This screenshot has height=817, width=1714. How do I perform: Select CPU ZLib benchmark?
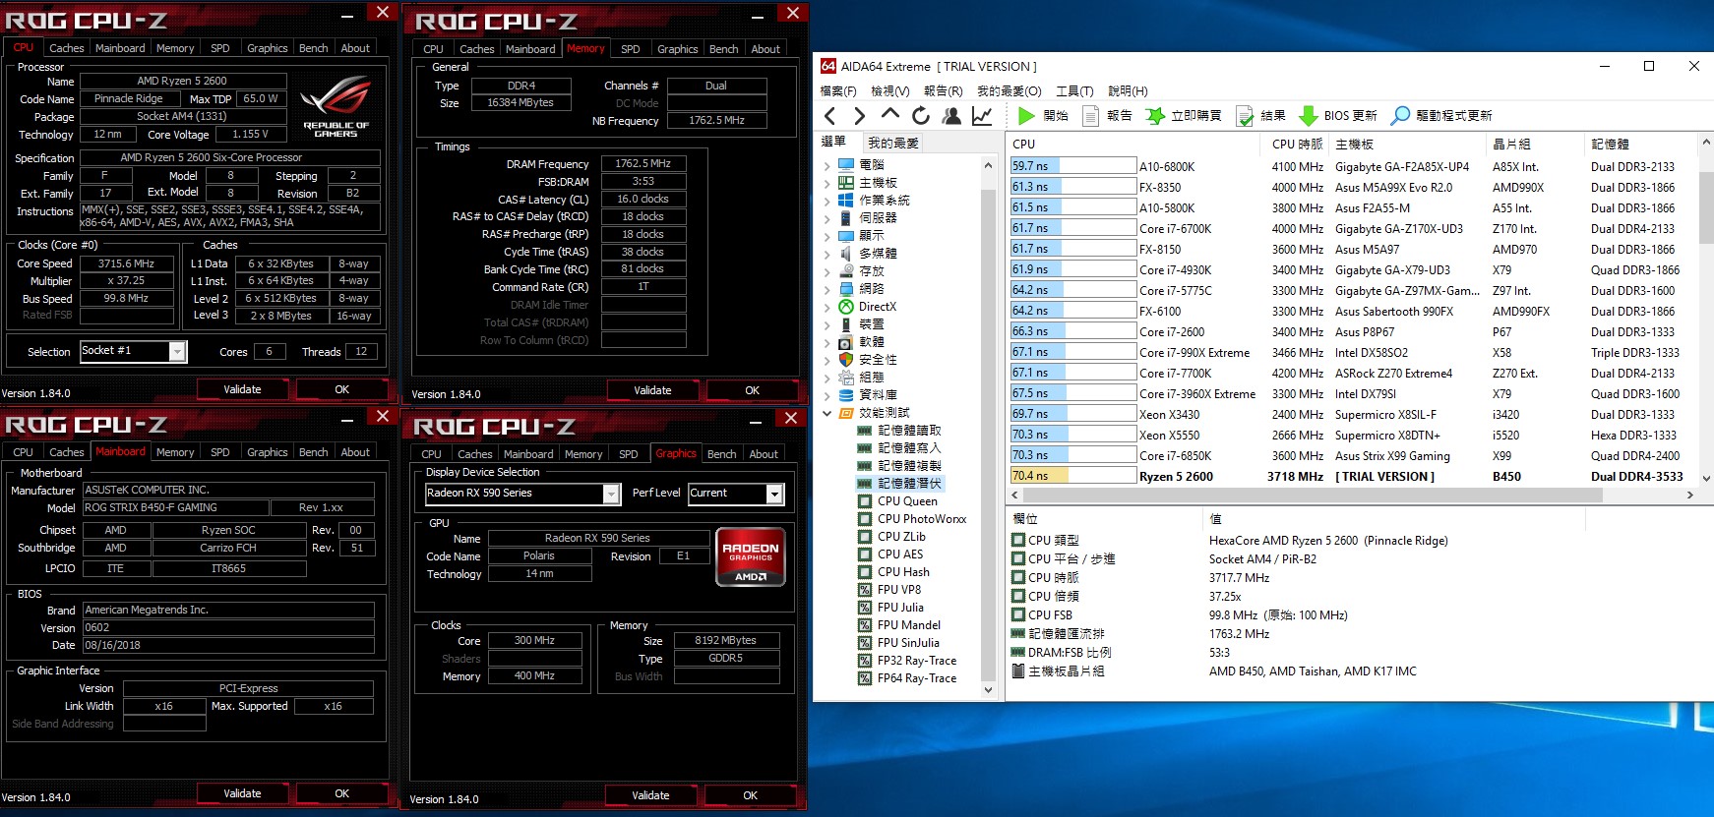[x=891, y=537]
